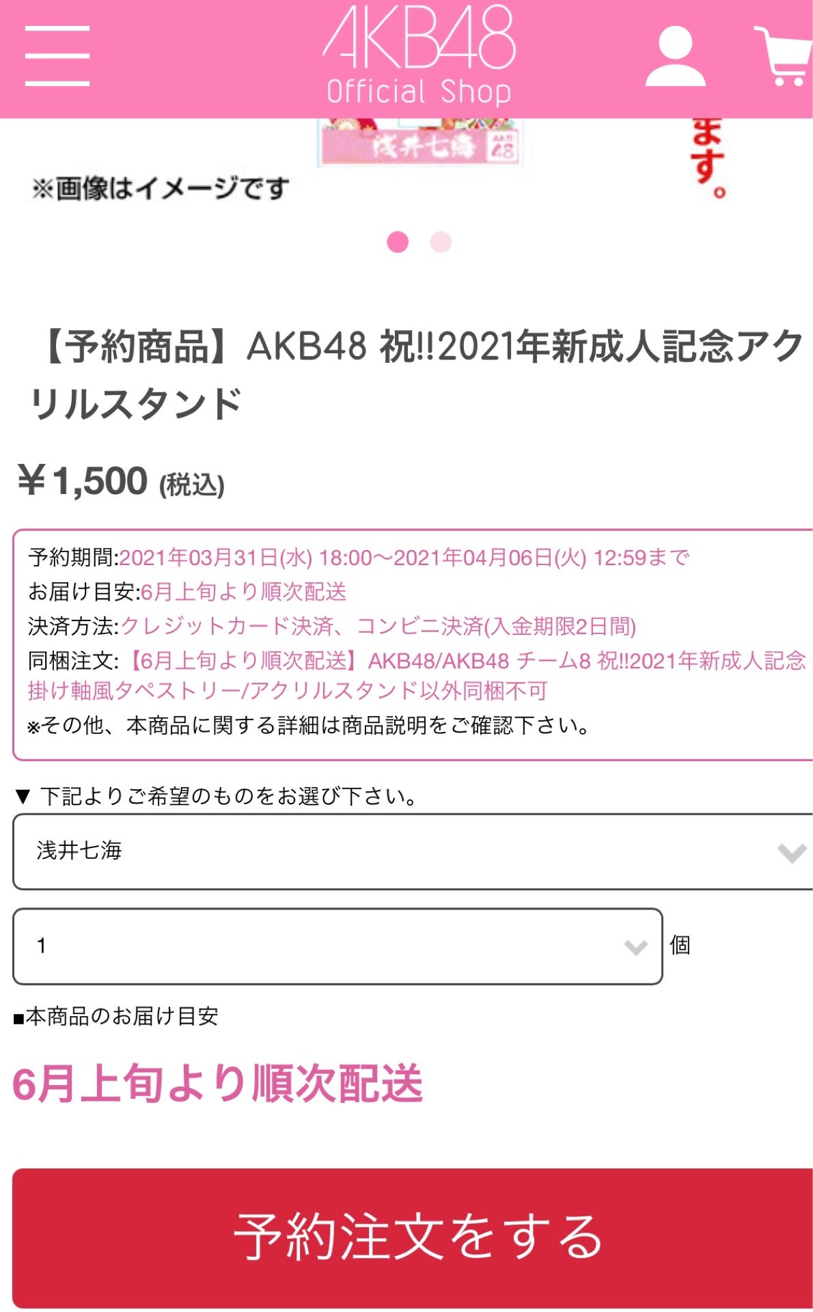
Task: Click the large 6月上旬より順次配送 heading
Action: (x=218, y=1084)
